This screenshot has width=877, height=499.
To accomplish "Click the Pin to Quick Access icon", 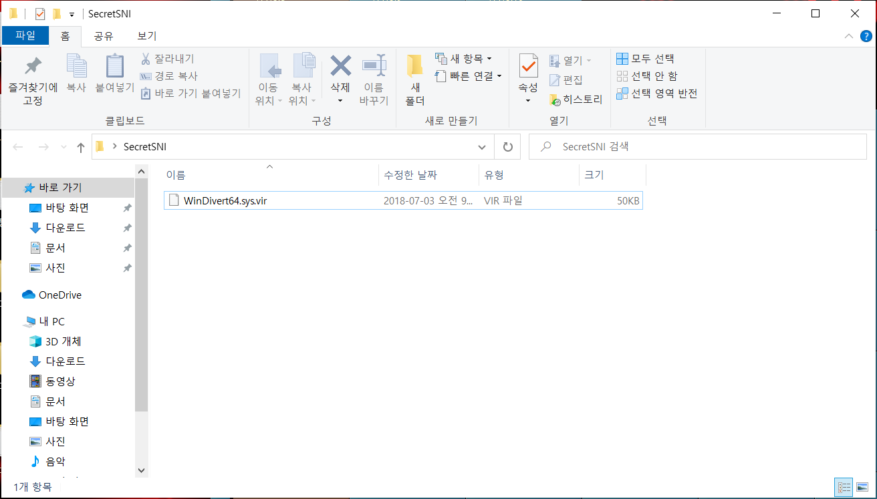I will (32, 67).
